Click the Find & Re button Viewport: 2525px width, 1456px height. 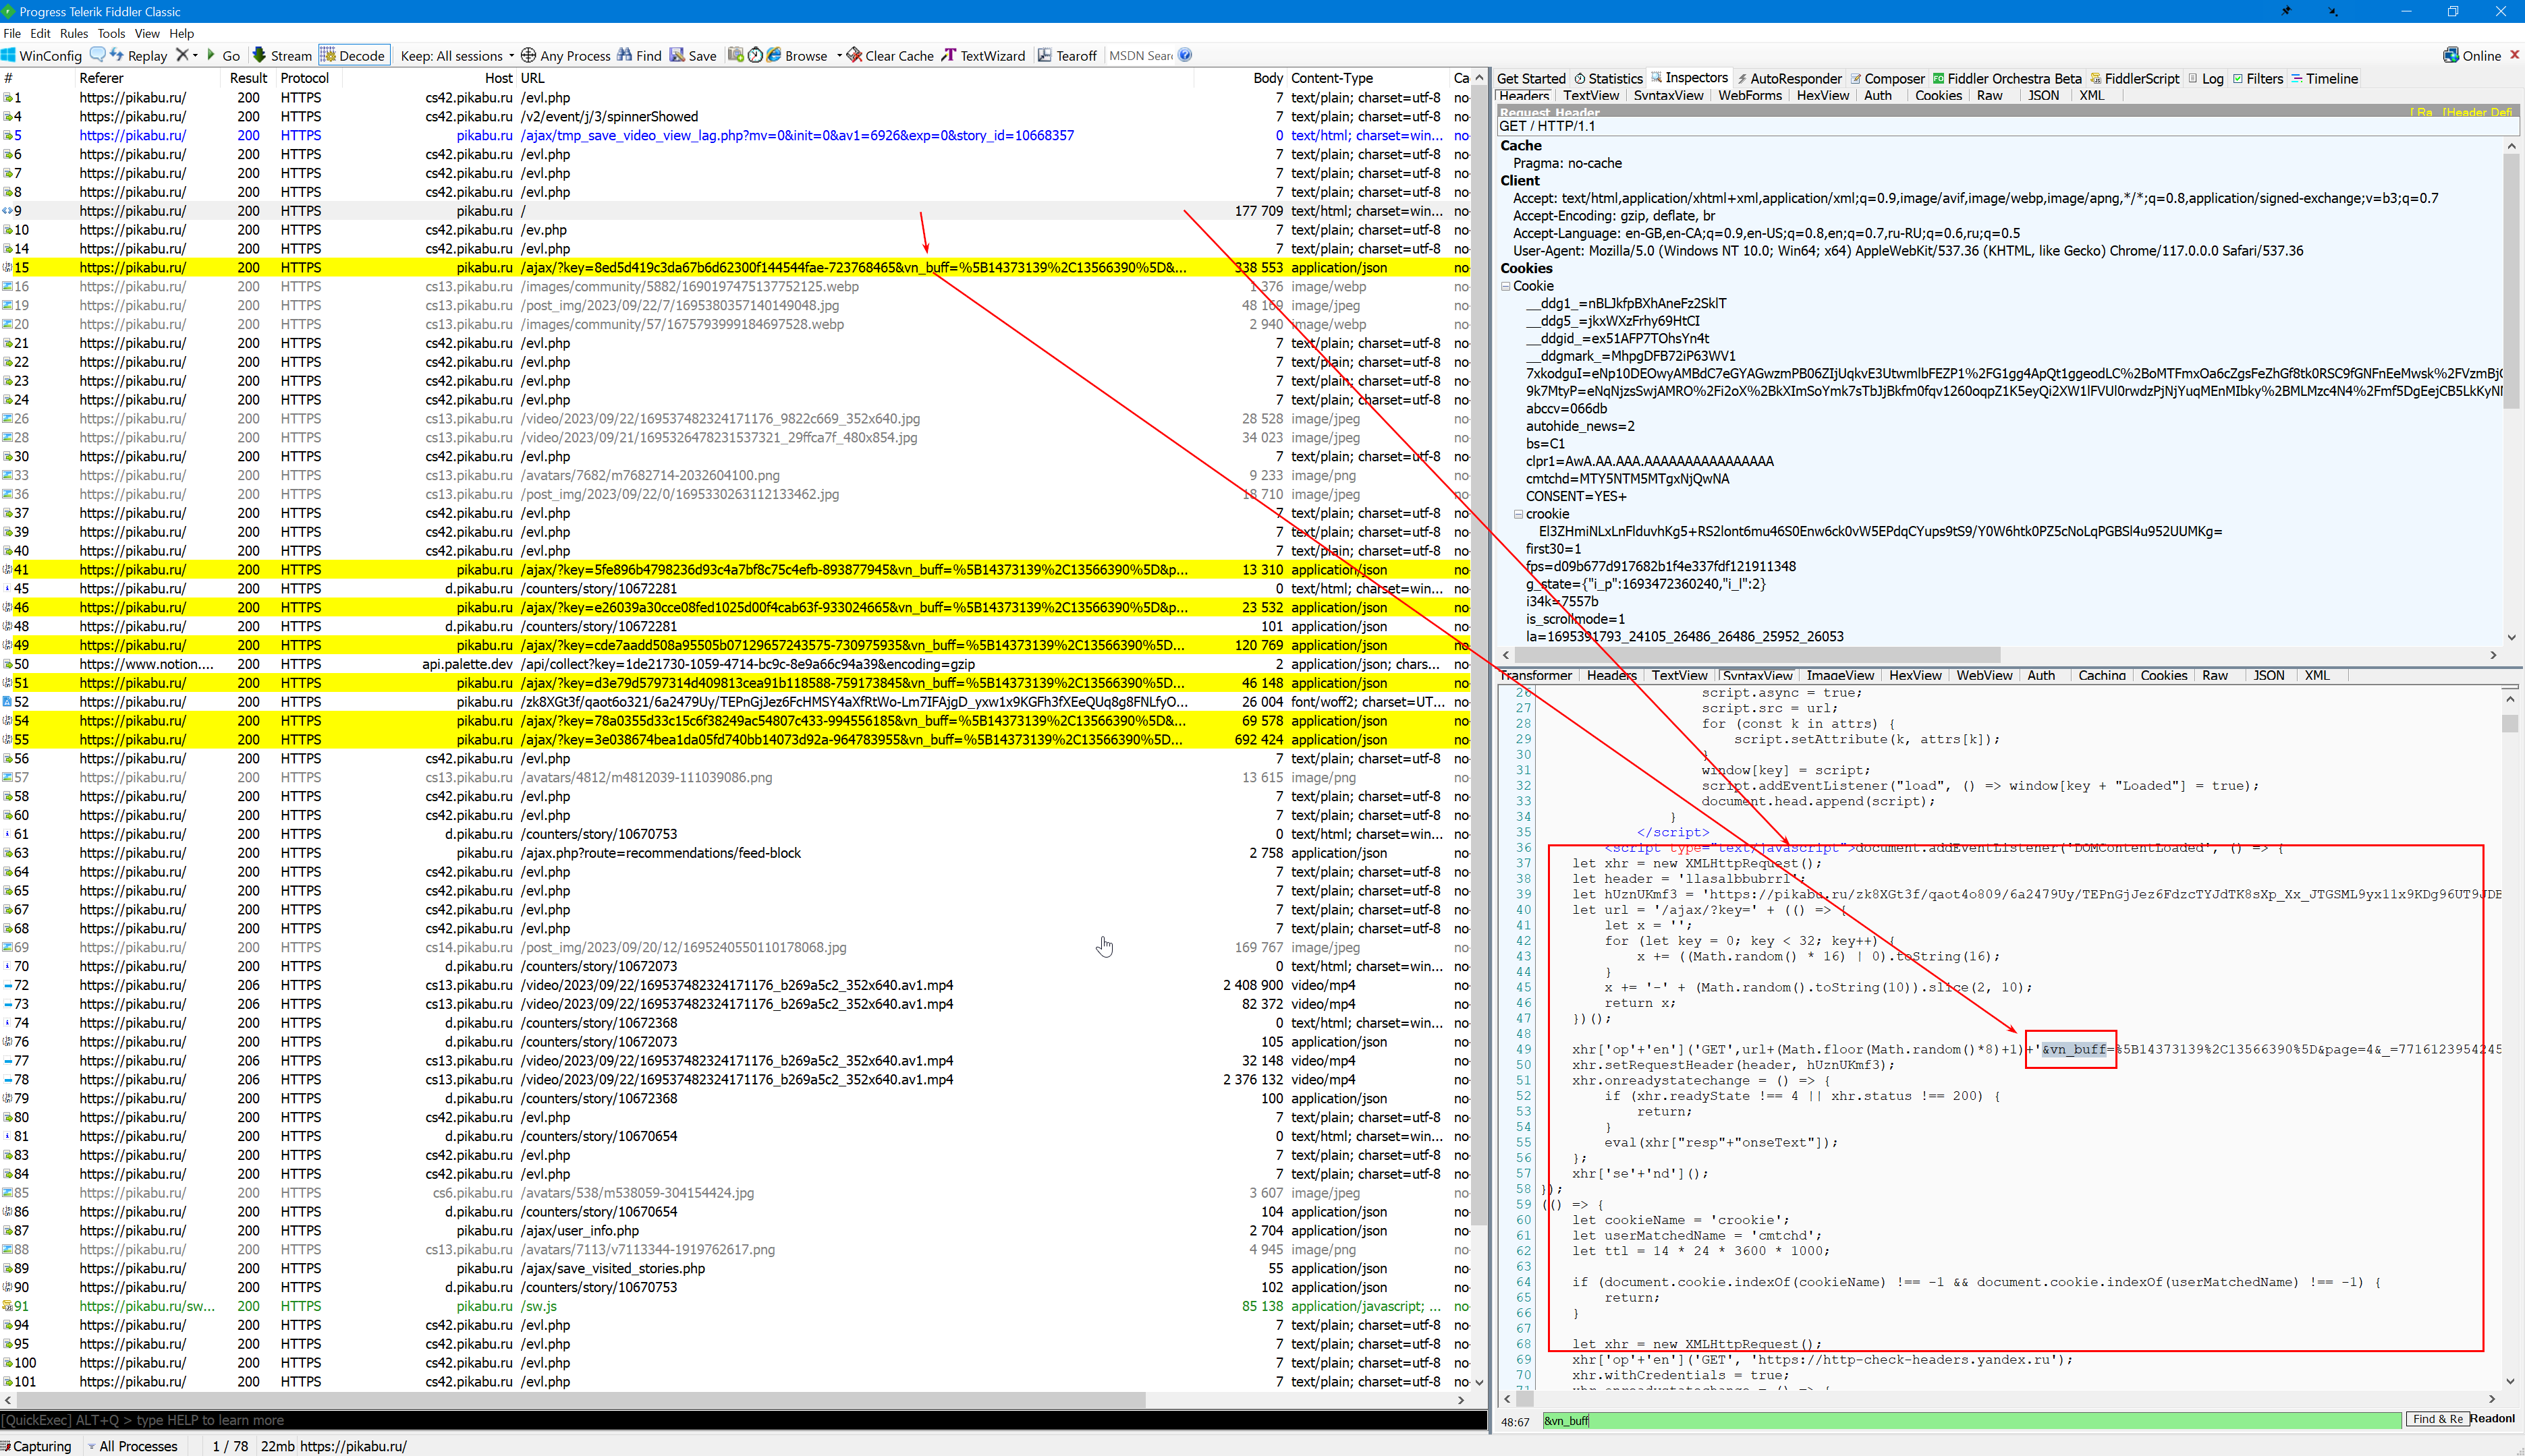click(2437, 1419)
